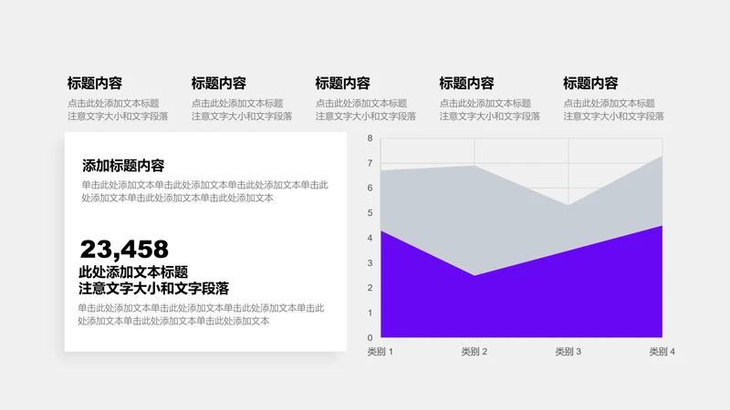This screenshot has height=410, width=730.
Task: Select the y-axis value 4
Action: click(370, 238)
